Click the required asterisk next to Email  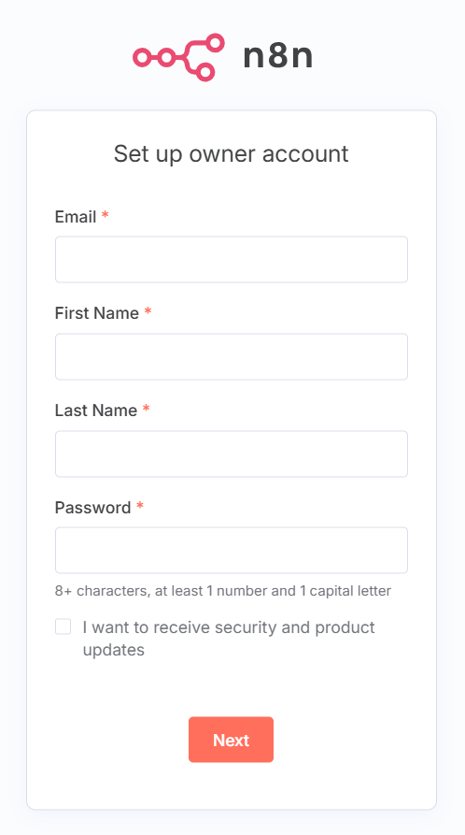click(105, 215)
